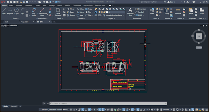Image resolution: width=209 pixels, height=112 pixels.
Task: Select the Scale tool
Action: click(x=80, y=15)
